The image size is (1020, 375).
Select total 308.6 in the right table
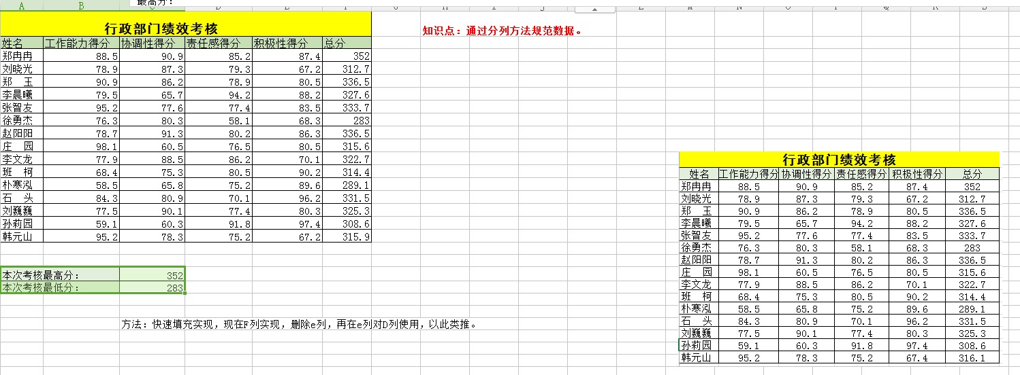(972, 345)
